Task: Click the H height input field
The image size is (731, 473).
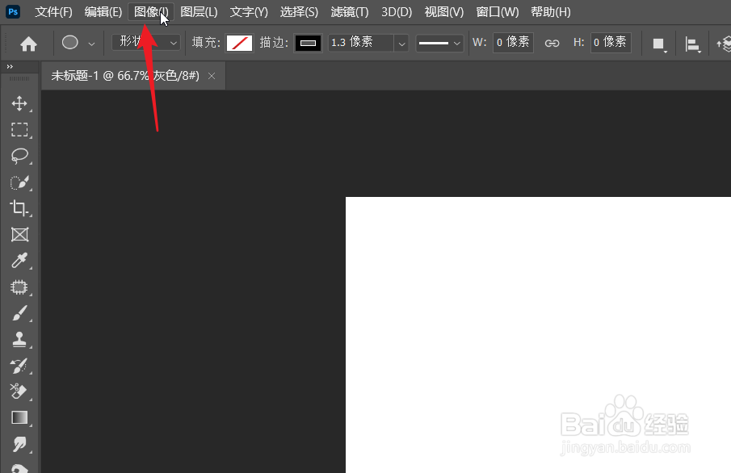Action: coord(611,43)
